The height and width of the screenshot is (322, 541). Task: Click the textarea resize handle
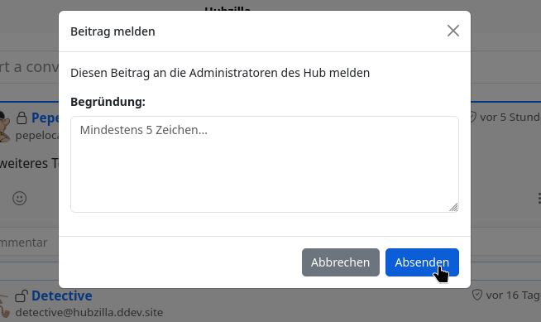tap(453, 207)
